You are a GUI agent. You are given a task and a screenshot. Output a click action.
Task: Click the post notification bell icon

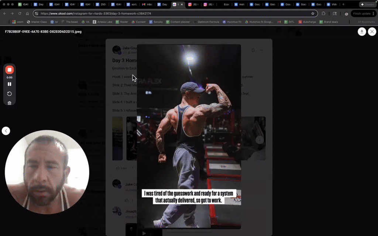click(x=253, y=50)
